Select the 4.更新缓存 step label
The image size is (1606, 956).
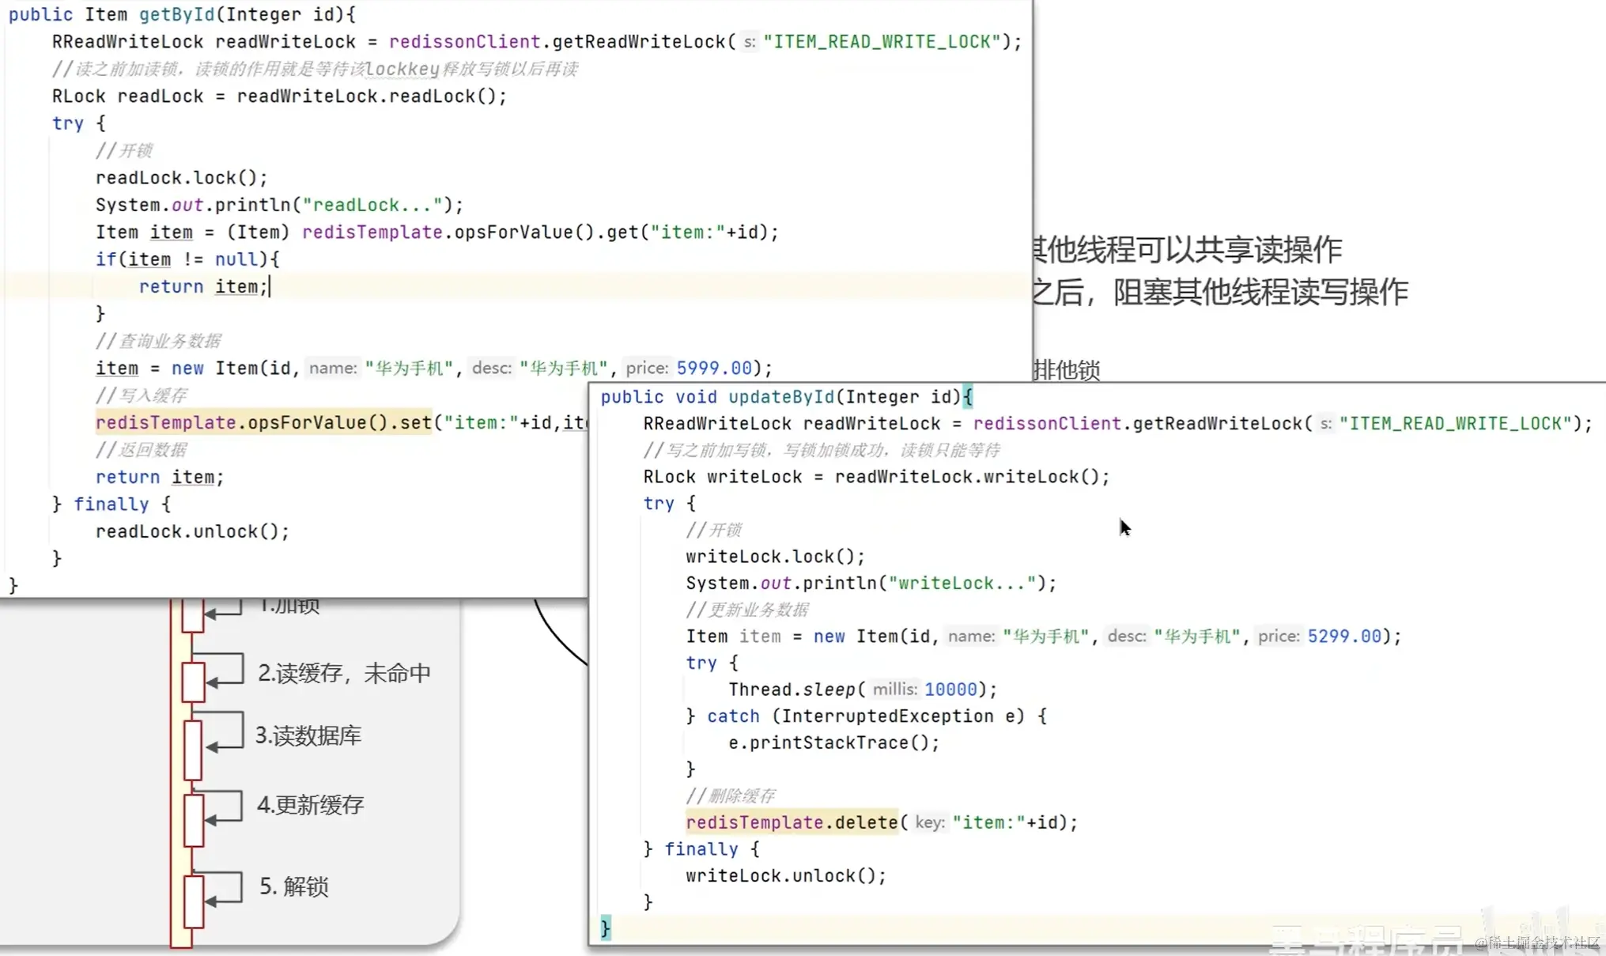click(x=310, y=805)
